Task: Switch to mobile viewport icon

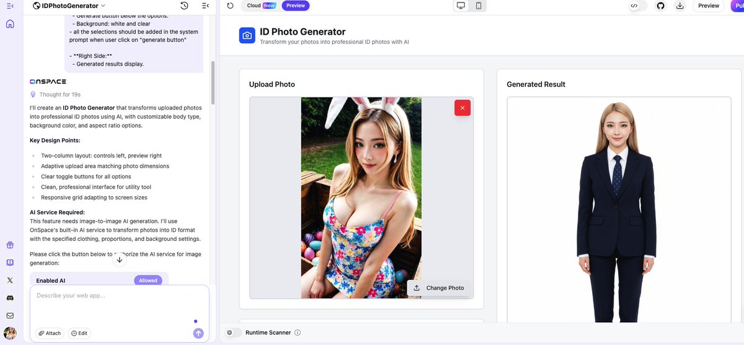Action: click(x=479, y=6)
